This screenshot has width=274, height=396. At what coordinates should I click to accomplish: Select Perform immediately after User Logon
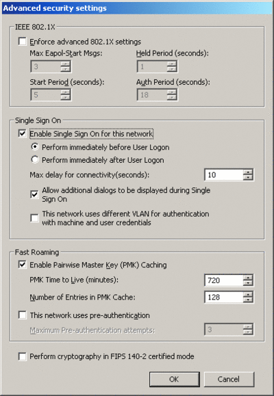35,159
